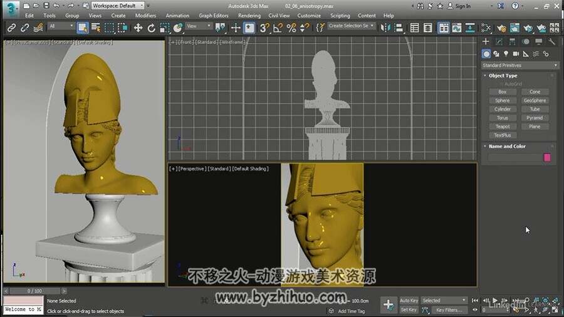Click the 0 / 100 time slider

(x=34, y=291)
